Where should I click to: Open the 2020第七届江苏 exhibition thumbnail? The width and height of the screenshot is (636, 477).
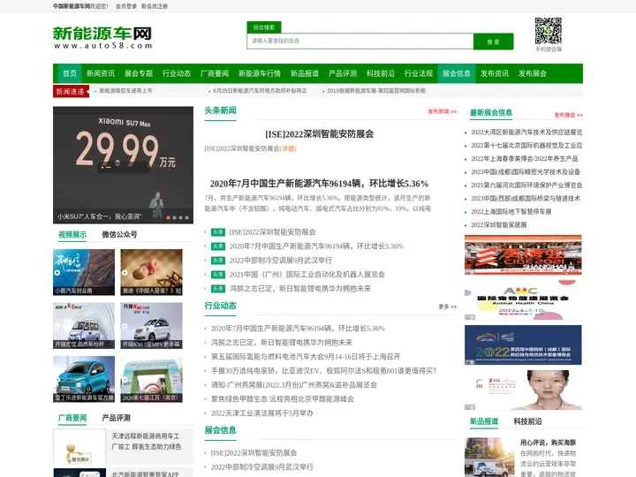pyautogui.click(x=151, y=379)
